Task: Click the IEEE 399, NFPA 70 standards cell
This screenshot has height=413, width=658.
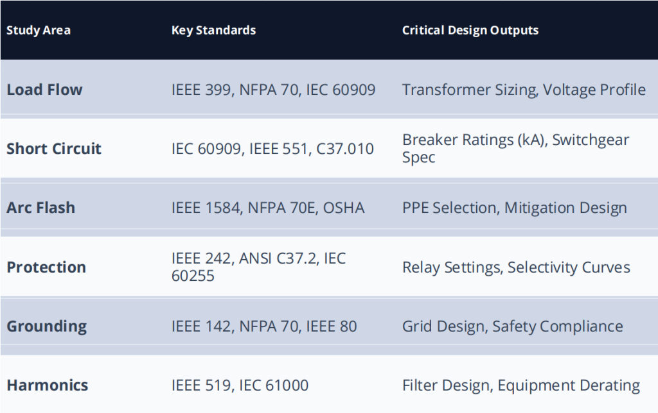Action: click(x=273, y=90)
